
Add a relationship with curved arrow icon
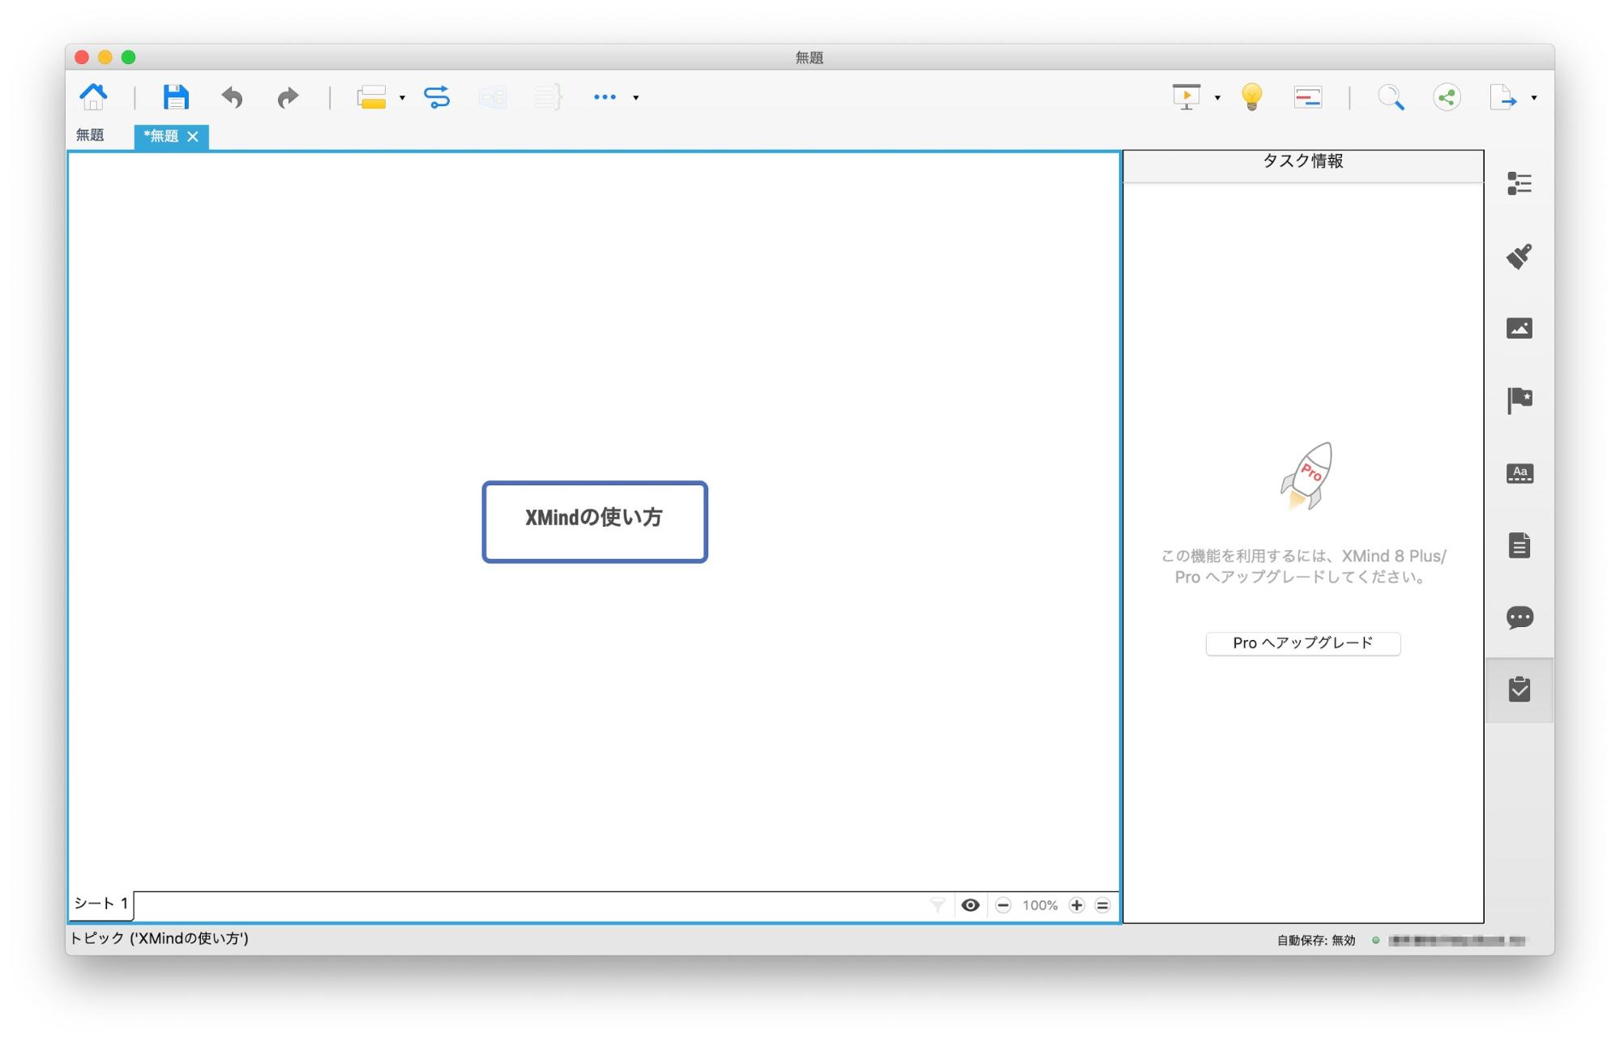(437, 97)
